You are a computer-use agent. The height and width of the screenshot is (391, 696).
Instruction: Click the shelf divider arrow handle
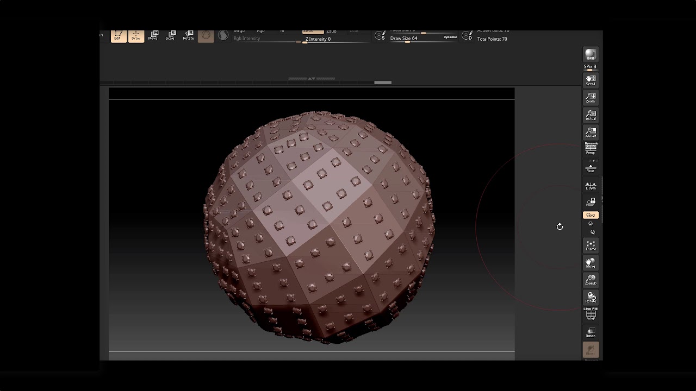(312, 79)
